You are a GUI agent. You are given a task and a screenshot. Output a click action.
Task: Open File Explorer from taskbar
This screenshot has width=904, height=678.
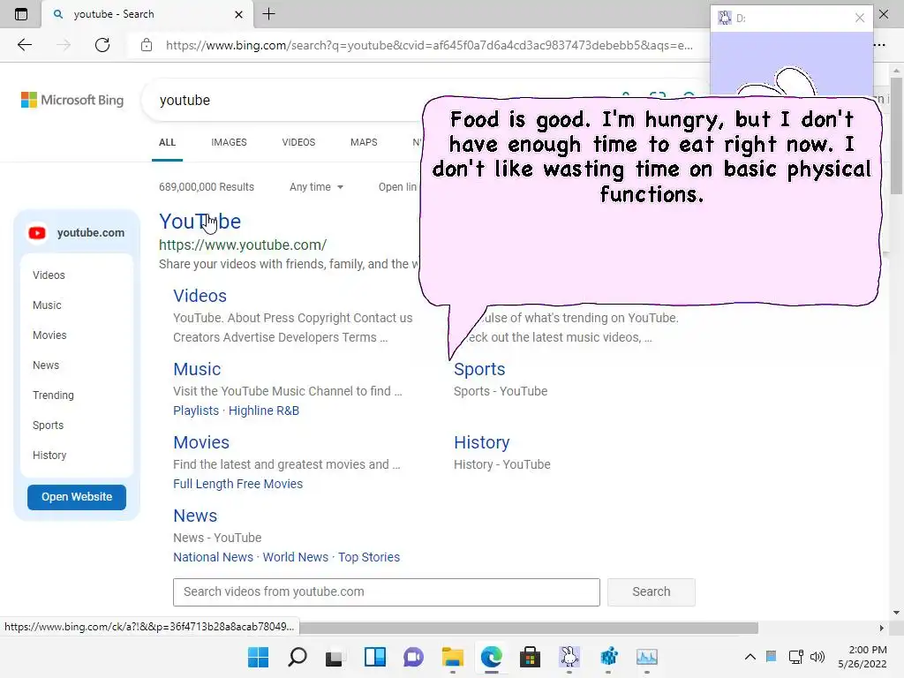point(453,657)
